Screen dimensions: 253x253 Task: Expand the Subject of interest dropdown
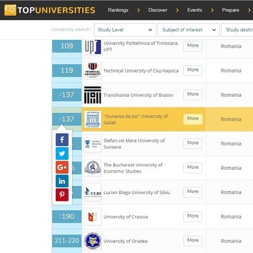[x=188, y=30]
